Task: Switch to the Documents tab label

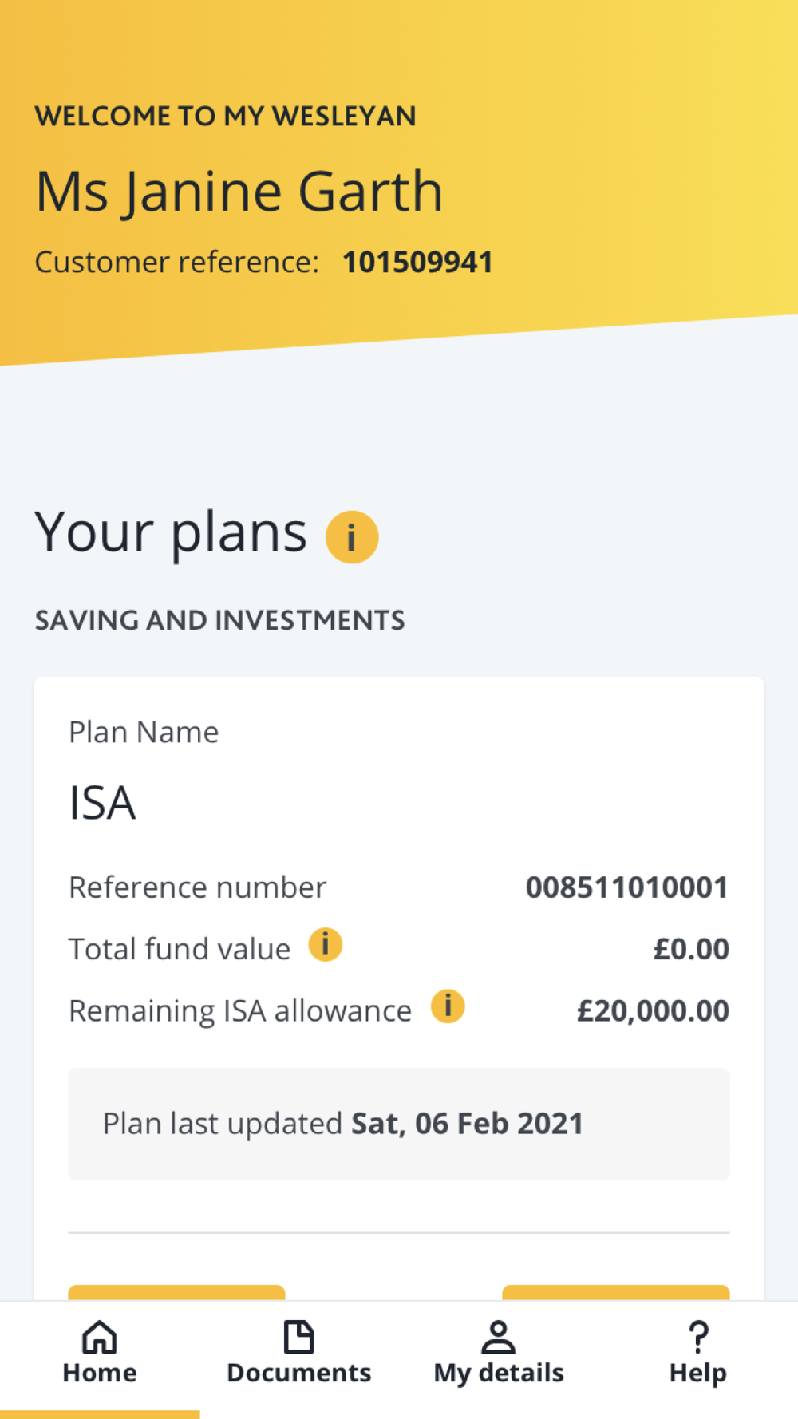Action: 299,1374
